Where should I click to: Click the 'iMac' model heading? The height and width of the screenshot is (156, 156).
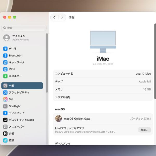[x=103, y=59]
